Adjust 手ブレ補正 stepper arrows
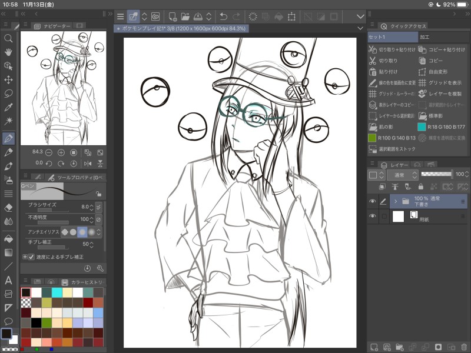This screenshot has width=471, height=353. pyautogui.click(x=91, y=244)
